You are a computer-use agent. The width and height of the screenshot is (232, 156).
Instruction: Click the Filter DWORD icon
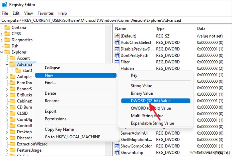pyautogui.click(x=117, y=62)
